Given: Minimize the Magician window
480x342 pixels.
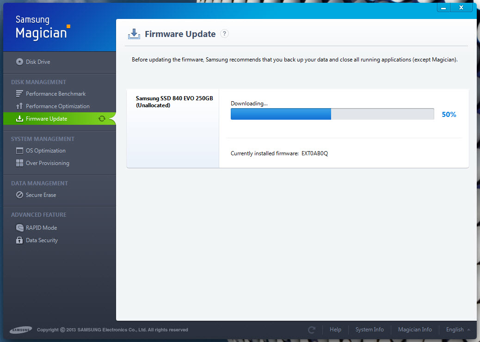Looking at the screenshot, I should pyautogui.click(x=443, y=8).
